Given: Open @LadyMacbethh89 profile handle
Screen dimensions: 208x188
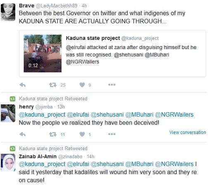Looking at the screenshot, I should (57, 6).
